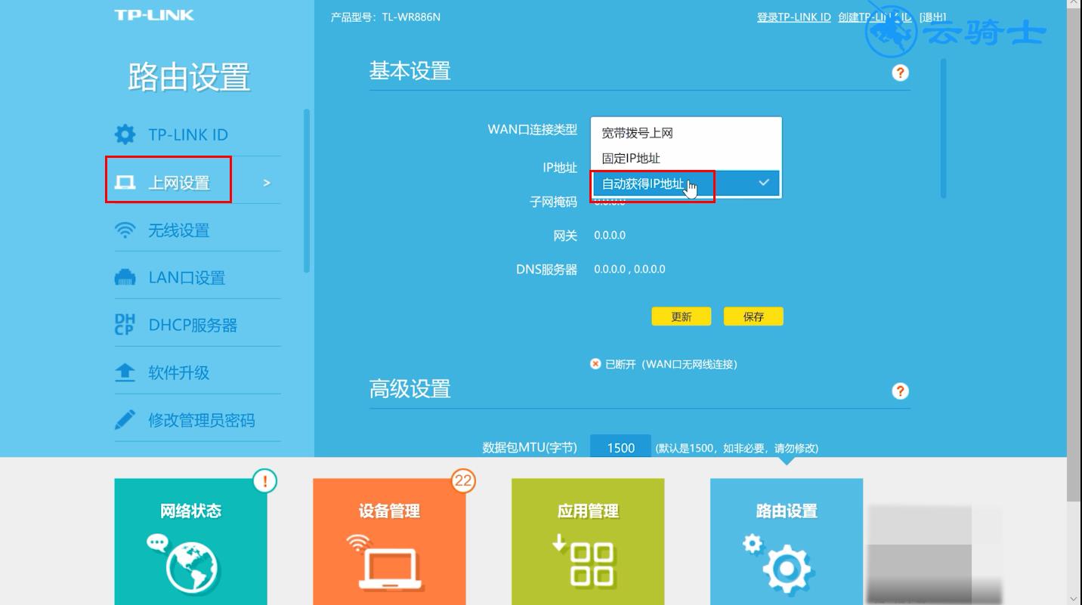Select 固定IP地址 in the dropdown
The height and width of the screenshot is (605, 1082).
coord(686,158)
